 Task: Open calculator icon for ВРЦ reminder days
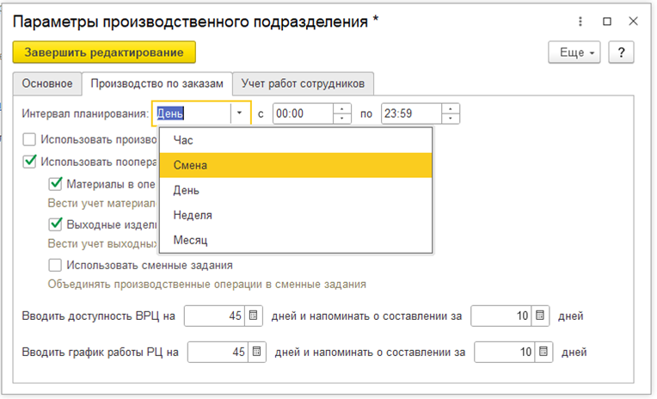coord(541,316)
